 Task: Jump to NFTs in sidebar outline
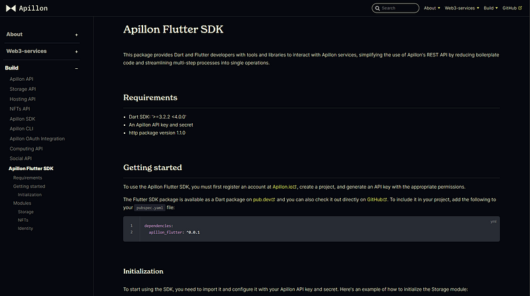pos(23,220)
